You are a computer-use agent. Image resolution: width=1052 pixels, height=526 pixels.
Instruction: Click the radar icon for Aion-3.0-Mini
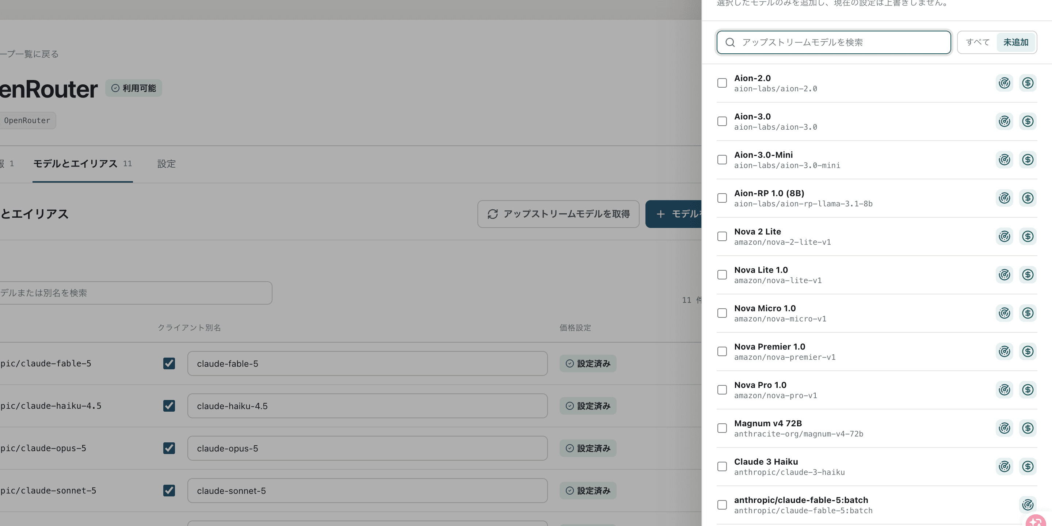point(1004,160)
